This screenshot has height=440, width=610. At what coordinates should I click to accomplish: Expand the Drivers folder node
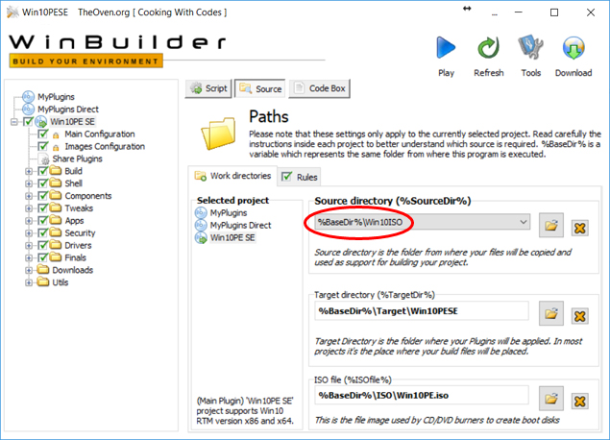[29, 246]
